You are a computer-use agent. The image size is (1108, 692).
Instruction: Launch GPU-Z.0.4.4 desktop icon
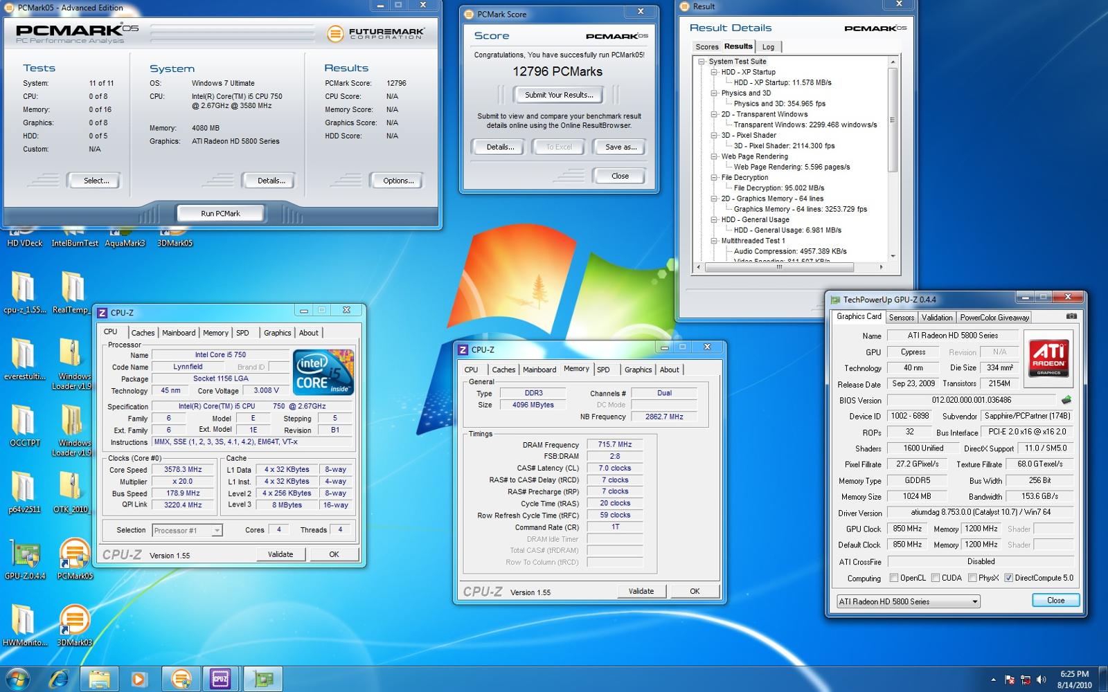tap(24, 558)
